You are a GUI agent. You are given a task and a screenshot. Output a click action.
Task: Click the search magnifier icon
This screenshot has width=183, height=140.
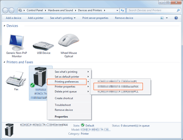pyautogui.click(x=178, y=11)
